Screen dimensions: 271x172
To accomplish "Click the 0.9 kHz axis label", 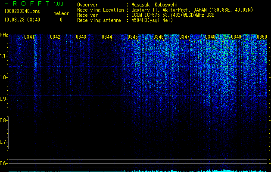I will pyautogui.click(x=3, y=99).
